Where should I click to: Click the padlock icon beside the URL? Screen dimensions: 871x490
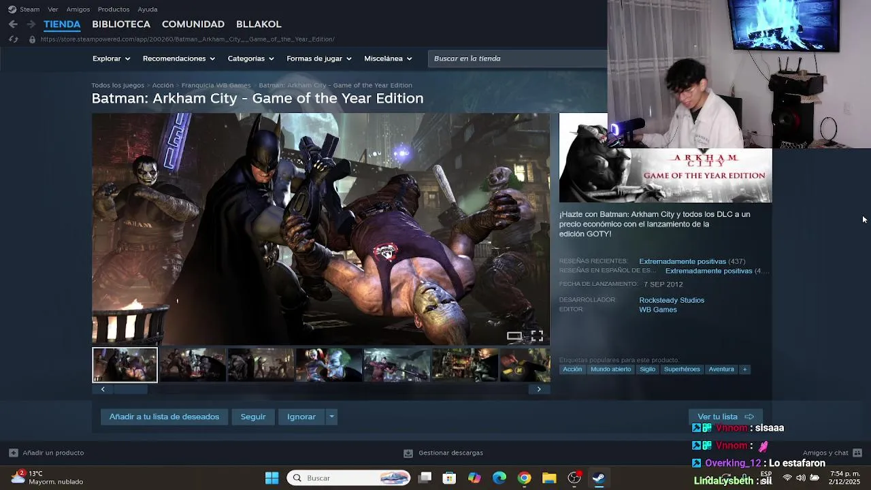[x=32, y=39]
